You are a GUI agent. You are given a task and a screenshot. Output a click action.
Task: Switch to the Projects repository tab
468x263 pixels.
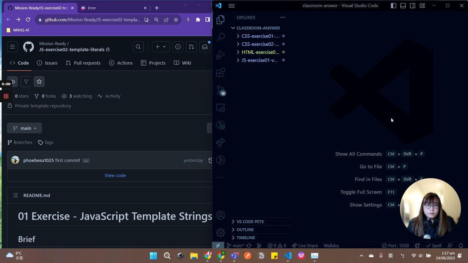tap(153, 63)
